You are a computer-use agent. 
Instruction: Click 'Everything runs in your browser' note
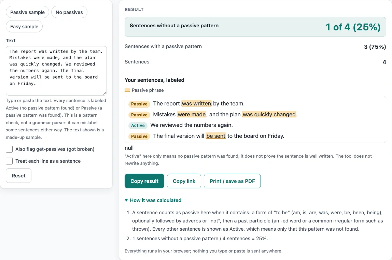[x=204, y=251]
